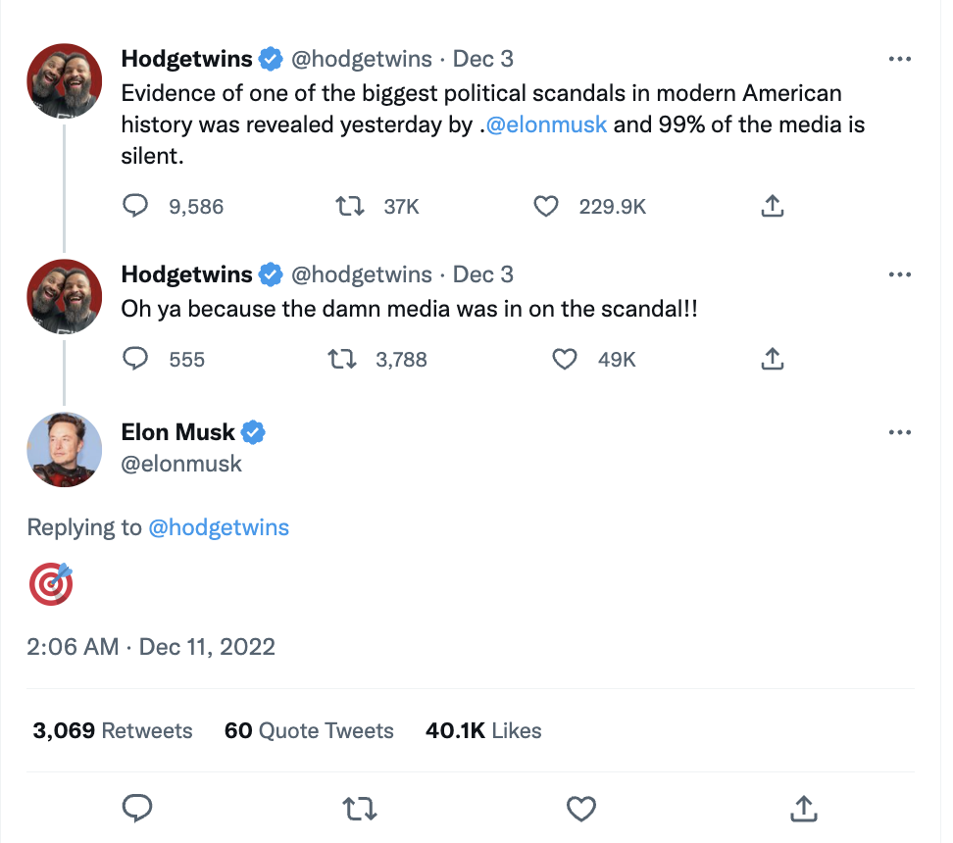Open more options on the first tweet
Screen dimensions: 953x843
click(899, 58)
